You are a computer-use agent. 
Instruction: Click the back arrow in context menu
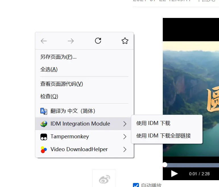click(43, 41)
